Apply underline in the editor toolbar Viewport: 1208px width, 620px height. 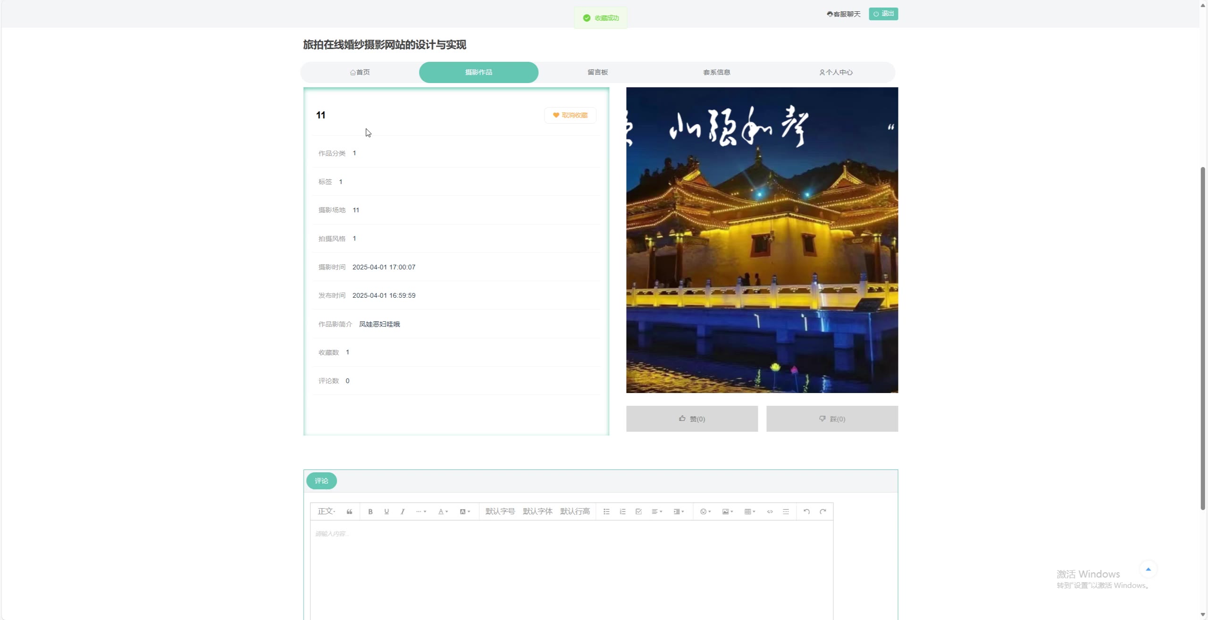coord(386,511)
